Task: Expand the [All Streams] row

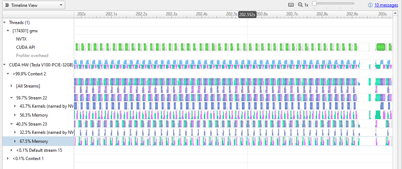Action: (x=11, y=86)
